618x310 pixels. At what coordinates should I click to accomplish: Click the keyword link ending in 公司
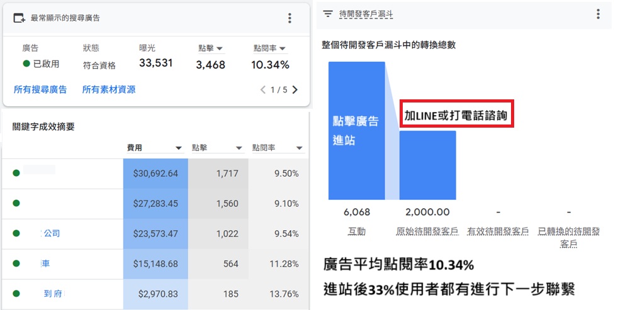point(51,233)
